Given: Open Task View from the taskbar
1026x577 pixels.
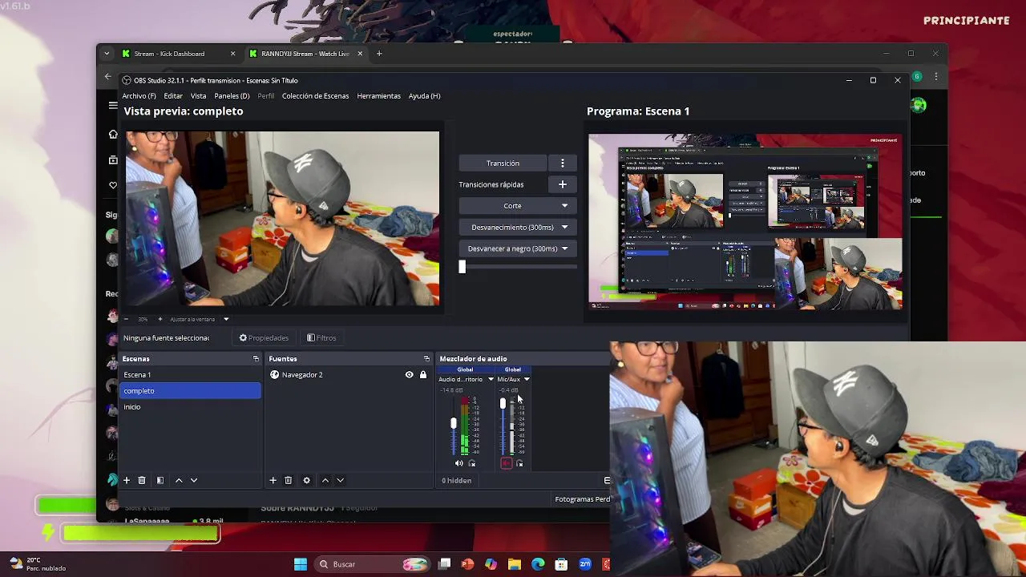Looking at the screenshot, I should [x=445, y=564].
